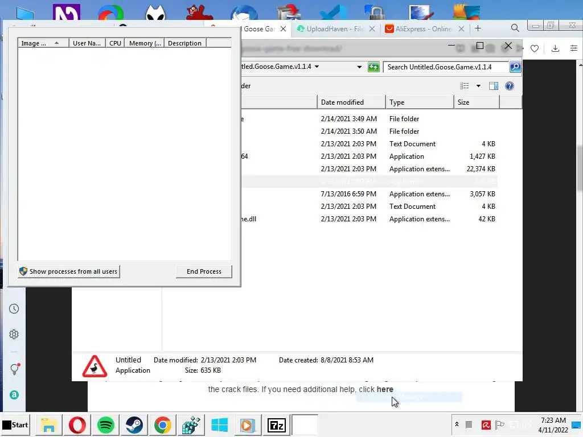The height and width of the screenshot is (437, 583).
Task: Click the 'here' link on the webpage
Action: (385, 389)
